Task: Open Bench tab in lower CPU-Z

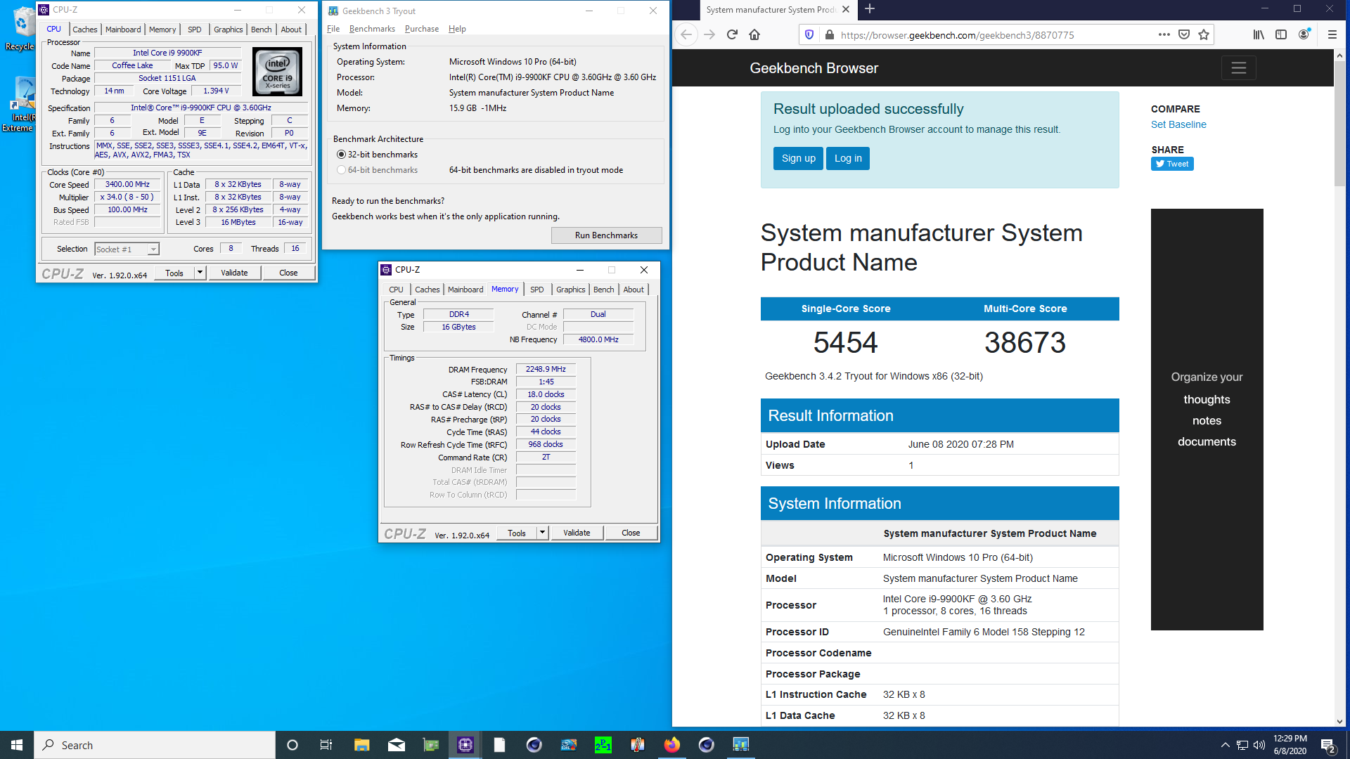Action: pos(603,290)
